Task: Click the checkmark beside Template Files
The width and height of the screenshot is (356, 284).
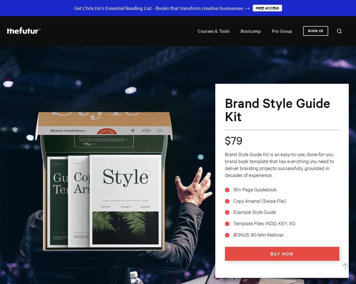Action: [x=227, y=224]
